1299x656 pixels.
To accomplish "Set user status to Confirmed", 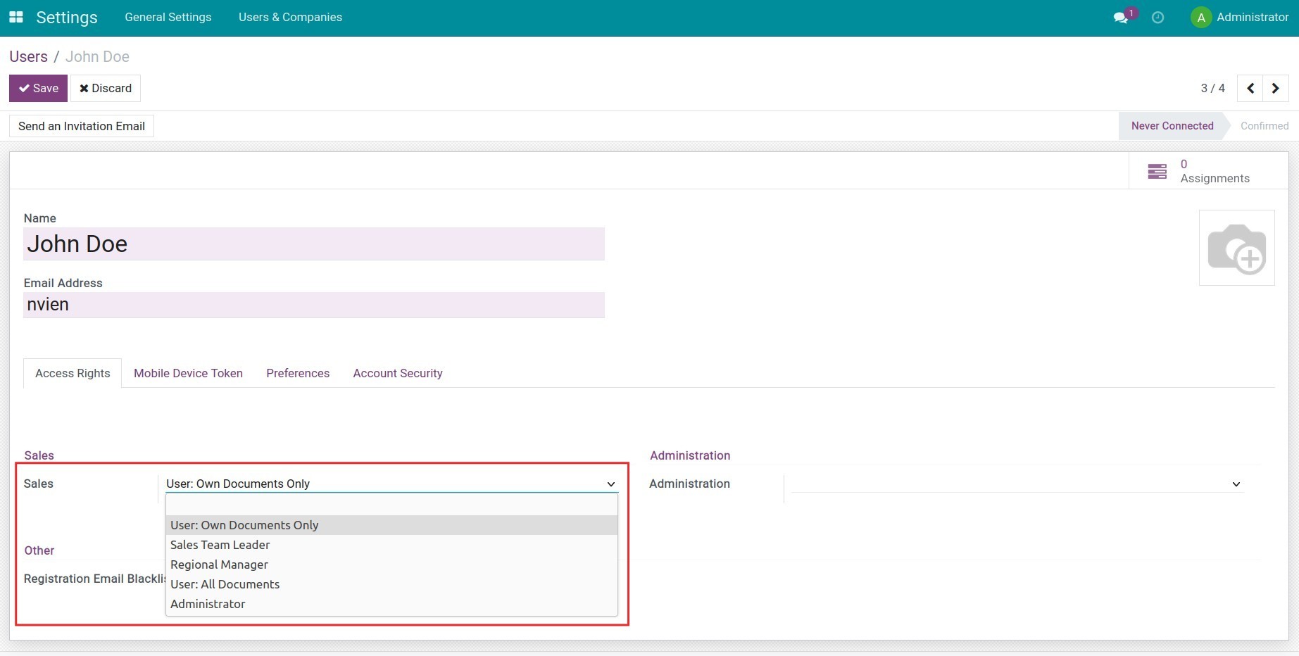I will point(1264,125).
